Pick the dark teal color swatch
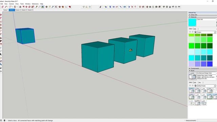217x122 pixels. (210, 58)
